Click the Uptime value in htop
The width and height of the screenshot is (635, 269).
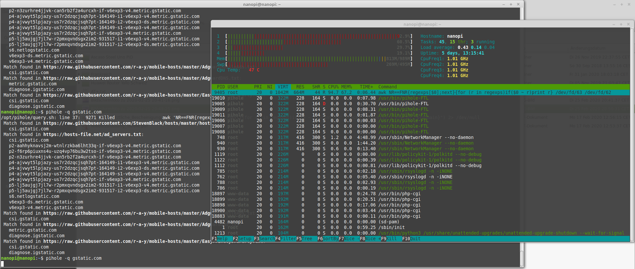click(463, 53)
